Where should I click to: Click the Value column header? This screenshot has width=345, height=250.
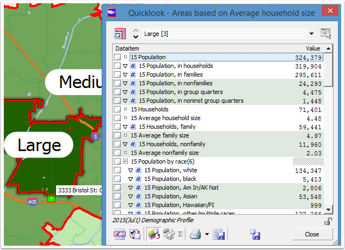(x=313, y=48)
